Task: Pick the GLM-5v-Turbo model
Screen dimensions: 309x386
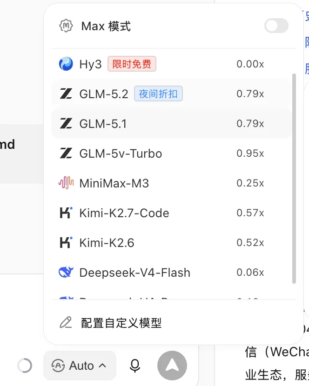Action: coord(171,153)
